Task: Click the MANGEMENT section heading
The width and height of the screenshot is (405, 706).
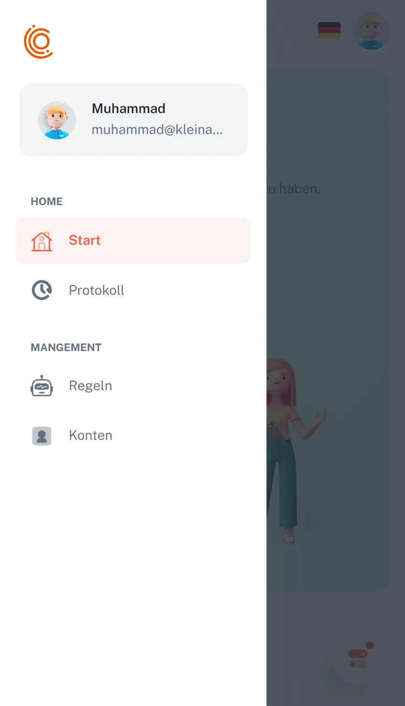Action: (x=66, y=347)
